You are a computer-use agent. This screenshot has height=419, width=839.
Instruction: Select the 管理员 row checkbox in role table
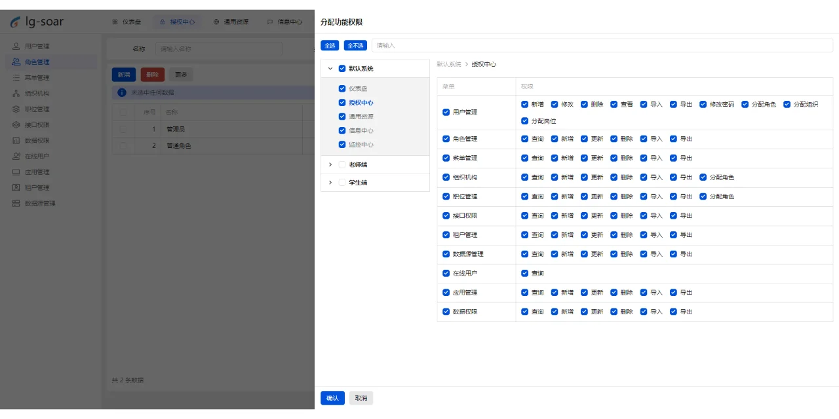click(x=123, y=130)
